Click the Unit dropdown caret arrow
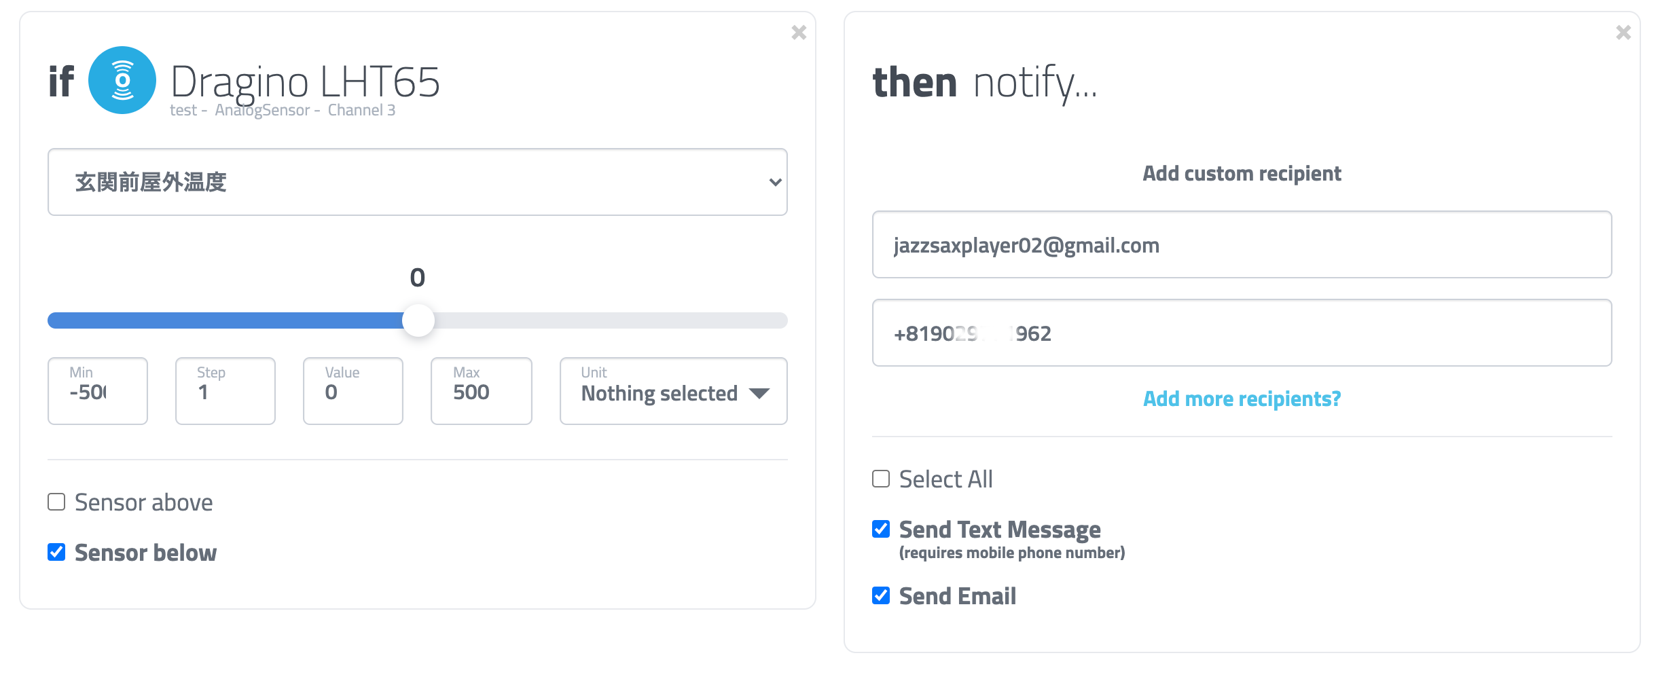The width and height of the screenshot is (1660, 683). 759,394
